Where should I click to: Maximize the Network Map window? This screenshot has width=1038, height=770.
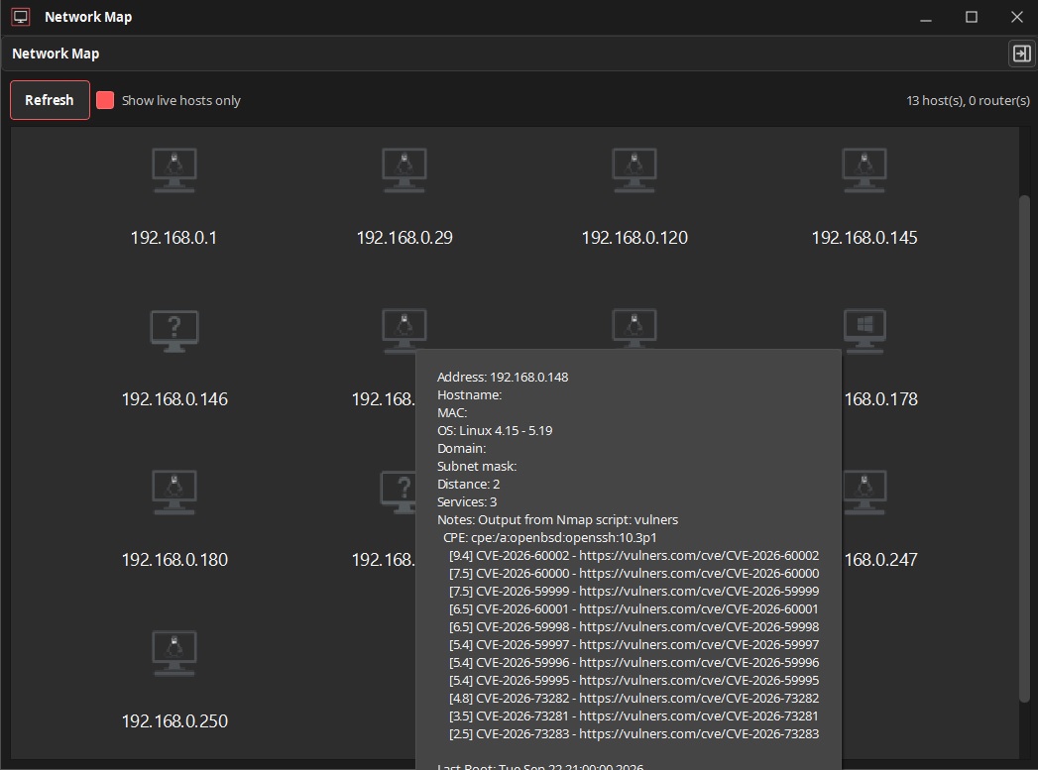tap(972, 17)
